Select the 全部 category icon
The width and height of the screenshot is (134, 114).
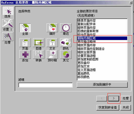[25, 28]
